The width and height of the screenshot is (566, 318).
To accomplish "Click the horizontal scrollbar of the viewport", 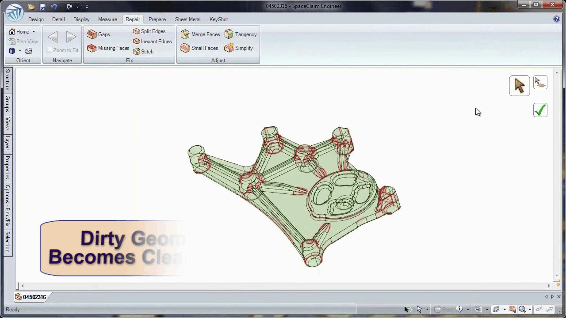I will coord(286,286).
